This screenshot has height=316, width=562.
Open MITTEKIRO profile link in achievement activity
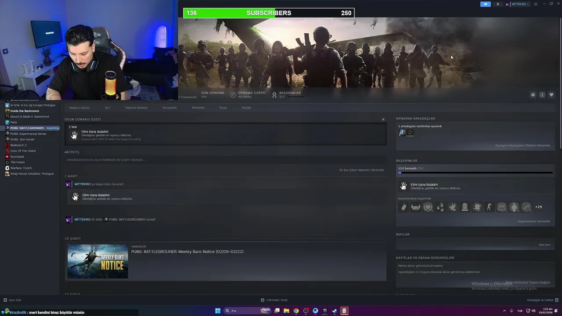pos(83,184)
